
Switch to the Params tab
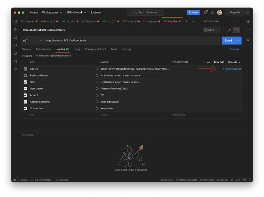(26, 49)
